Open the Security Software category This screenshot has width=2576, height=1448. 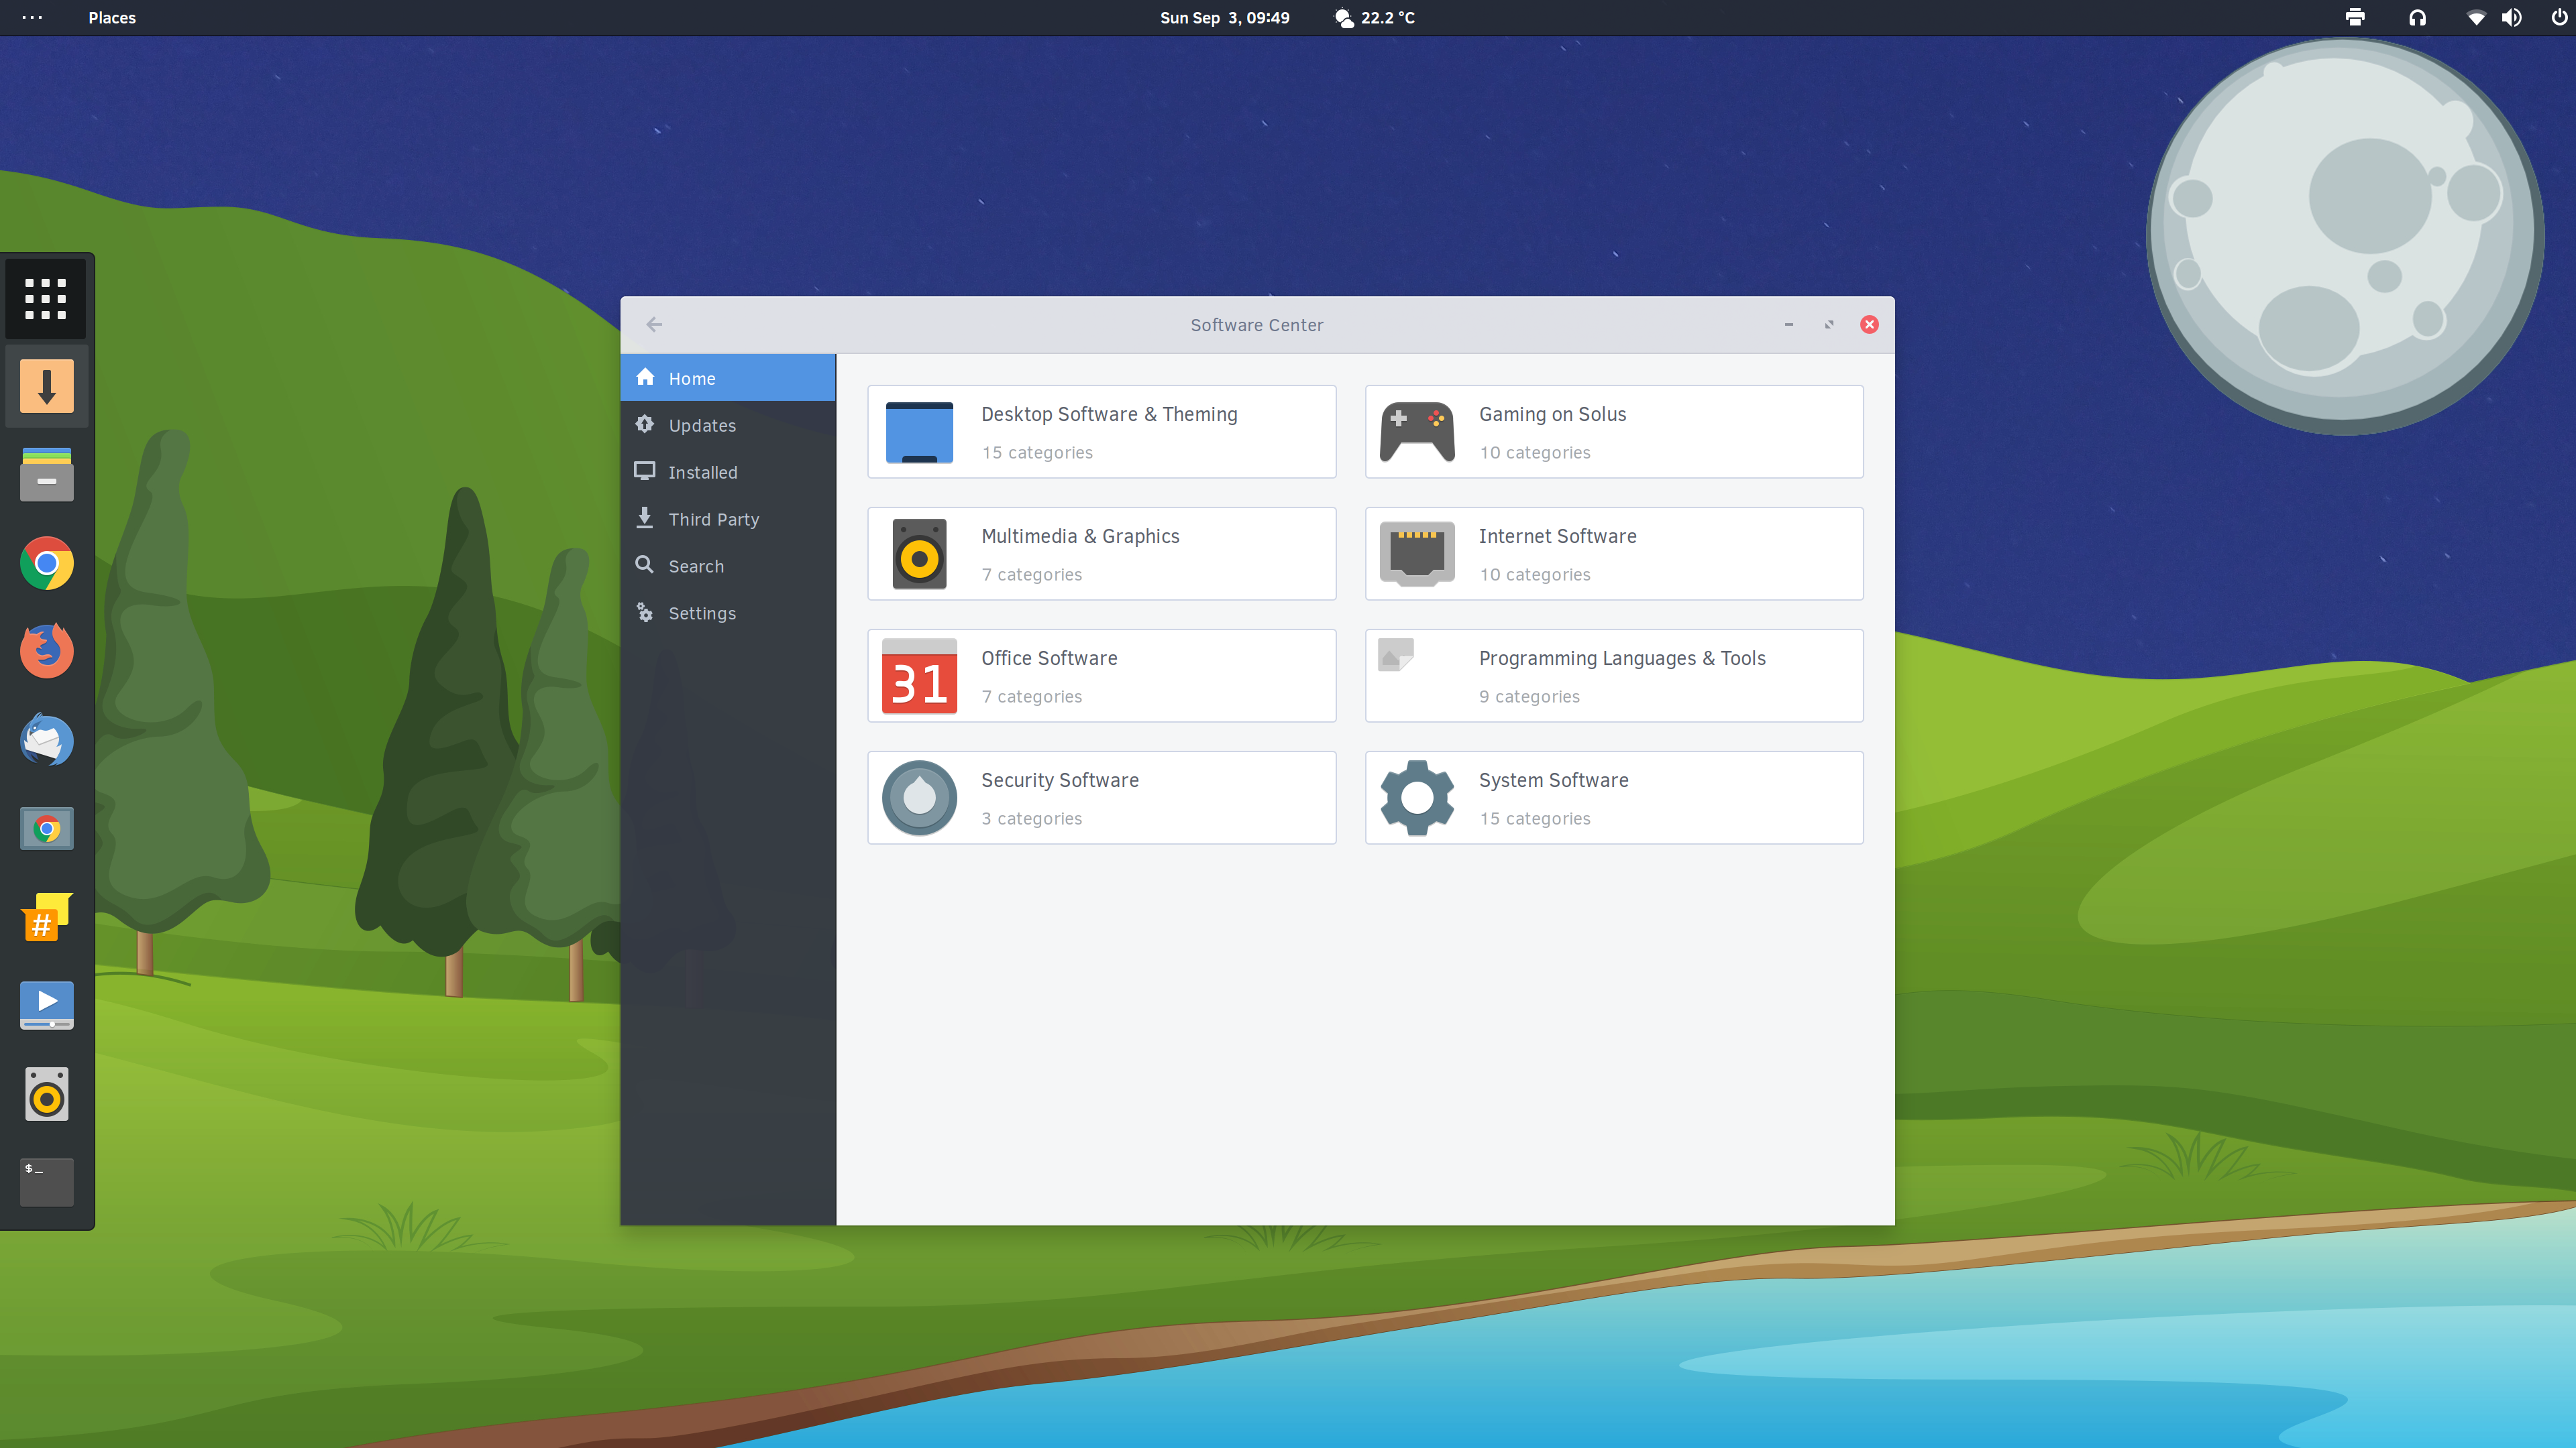(1101, 796)
